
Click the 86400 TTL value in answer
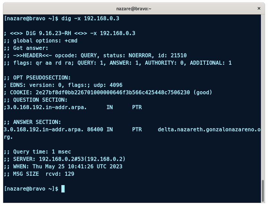[x=95, y=130]
